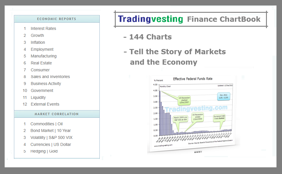View Currencies | US Dollar correlation
The height and width of the screenshot is (174, 282).
(51, 144)
